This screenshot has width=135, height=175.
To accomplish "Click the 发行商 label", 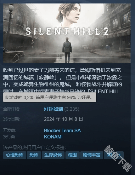I will pos(9,137).
